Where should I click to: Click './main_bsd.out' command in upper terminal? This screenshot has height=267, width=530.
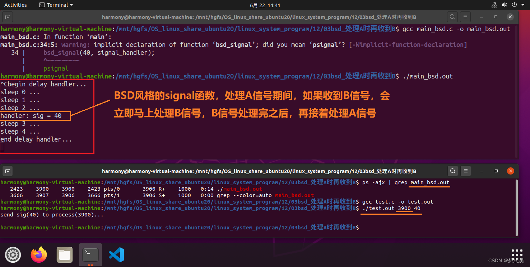tap(428, 76)
